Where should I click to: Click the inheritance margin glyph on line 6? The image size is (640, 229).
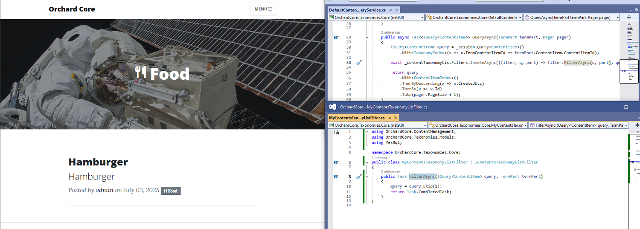tap(336, 162)
